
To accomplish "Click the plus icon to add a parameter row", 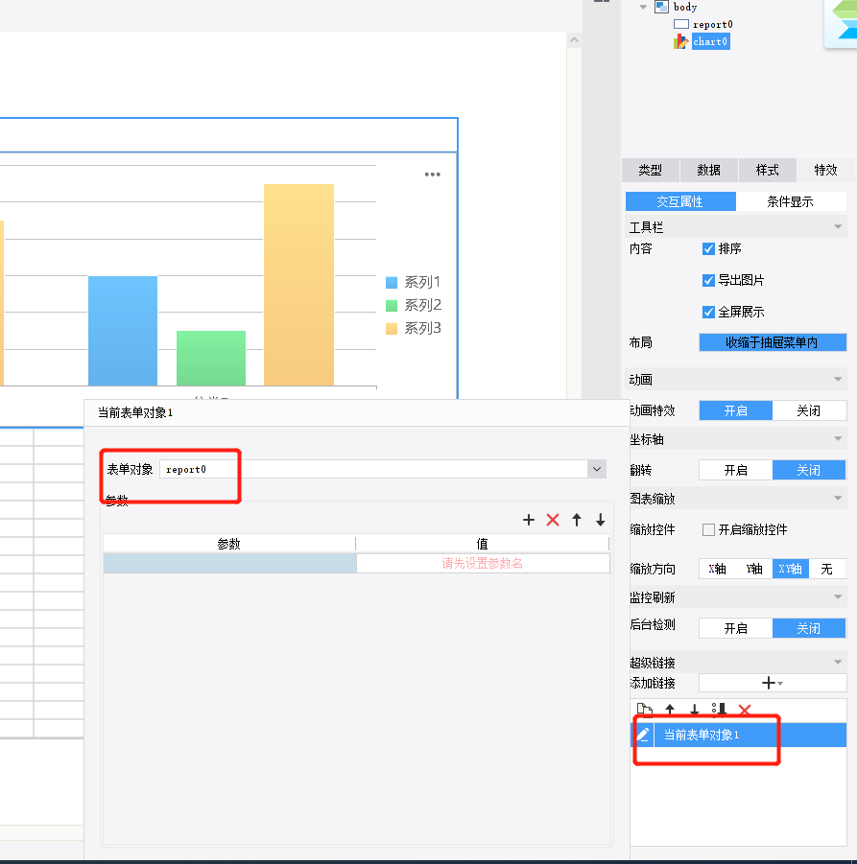I will (529, 520).
